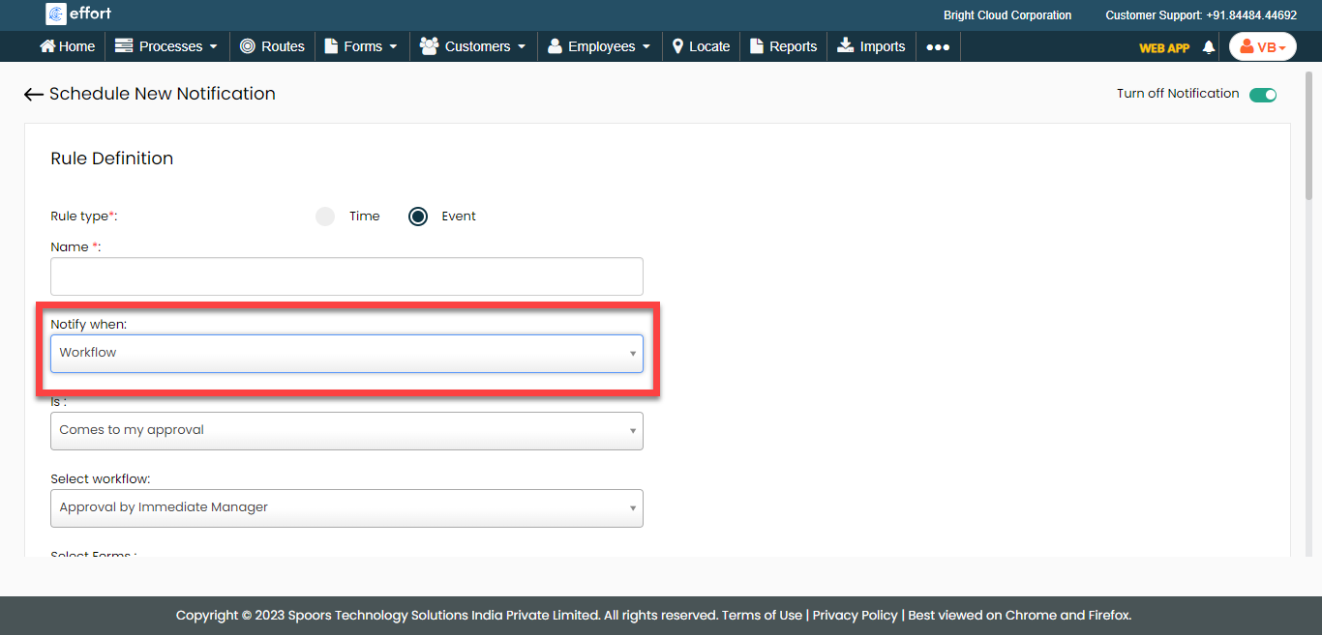Open the Terms of Use link
The height and width of the screenshot is (635, 1322).
tap(762, 616)
